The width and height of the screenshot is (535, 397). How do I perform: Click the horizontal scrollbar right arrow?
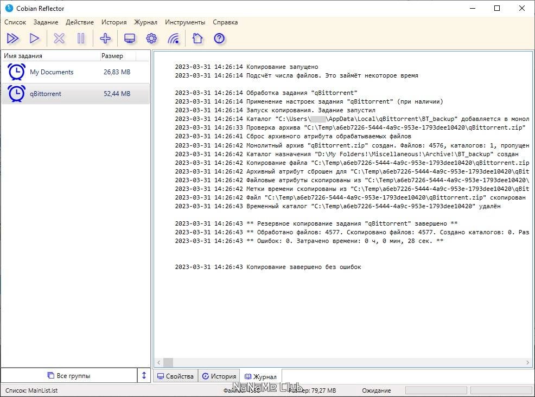pos(527,362)
